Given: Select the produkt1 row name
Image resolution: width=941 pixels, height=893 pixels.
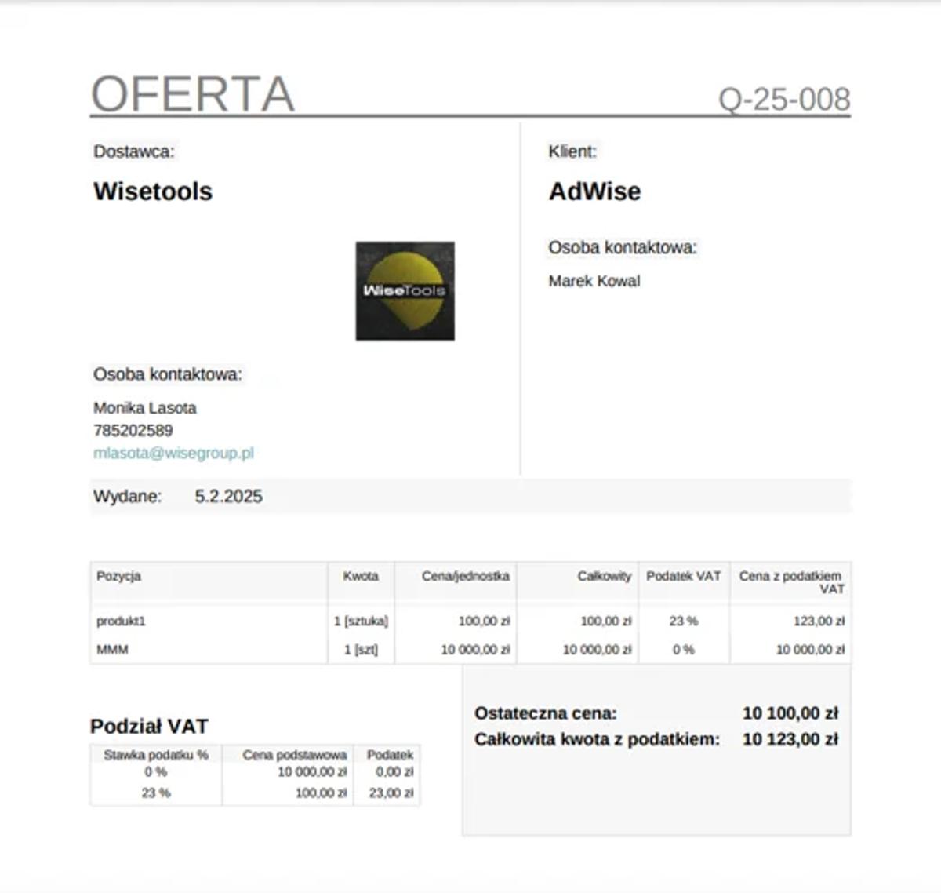Looking at the screenshot, I should (x=122, y=621).
